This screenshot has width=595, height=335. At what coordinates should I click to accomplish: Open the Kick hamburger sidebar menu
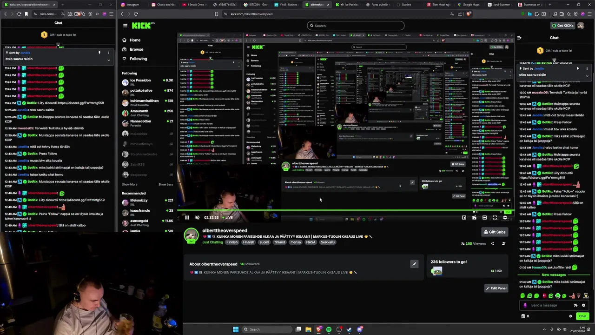pos(125,26)
